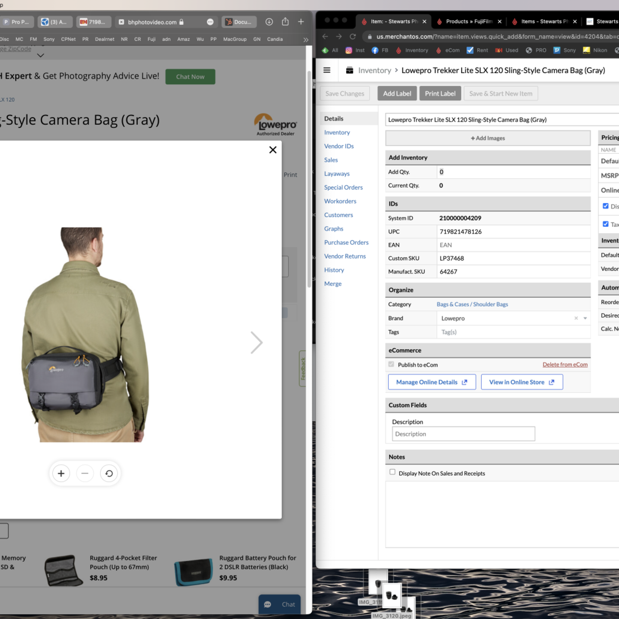Switch to the Pro P... Safari tab
Screen dimensions: 619x619
coord(17,22)
